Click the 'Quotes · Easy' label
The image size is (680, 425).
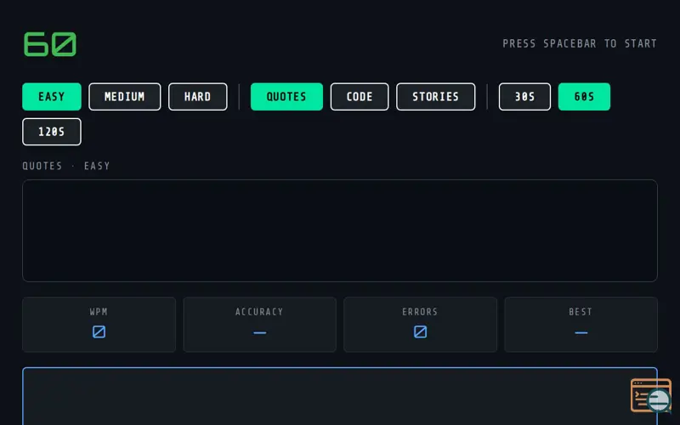click(66, 166)
